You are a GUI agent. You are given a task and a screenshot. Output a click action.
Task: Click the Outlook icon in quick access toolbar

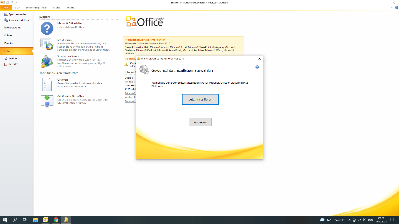point(2,2)
